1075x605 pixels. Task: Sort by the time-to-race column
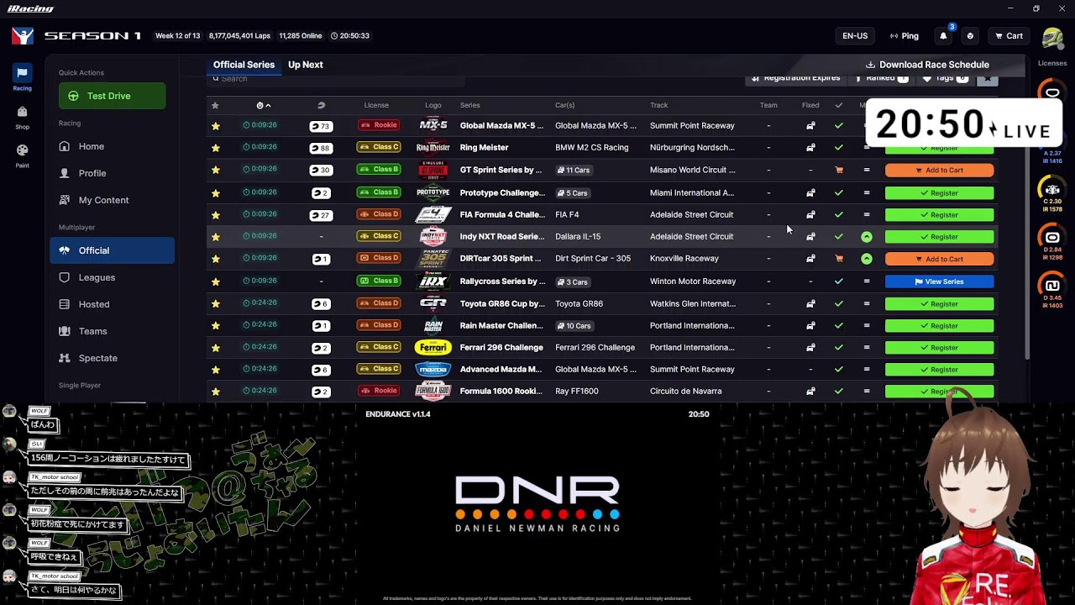point(264,105)
